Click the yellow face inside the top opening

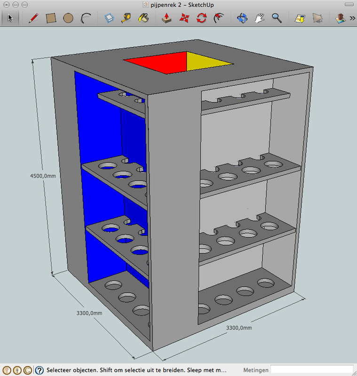[x=206, y=62]
